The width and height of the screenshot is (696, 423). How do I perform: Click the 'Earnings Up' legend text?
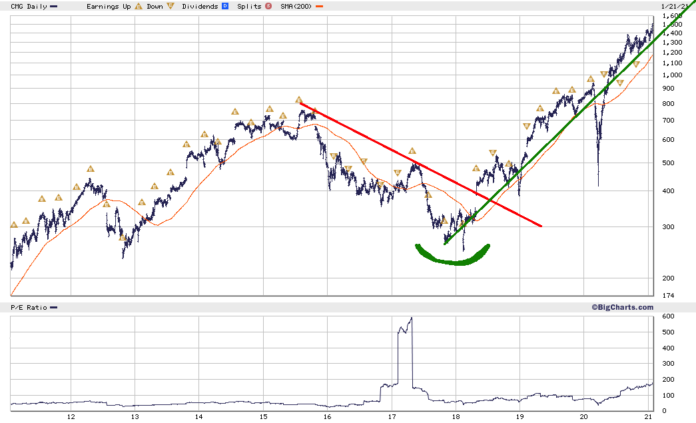(109, 6)
